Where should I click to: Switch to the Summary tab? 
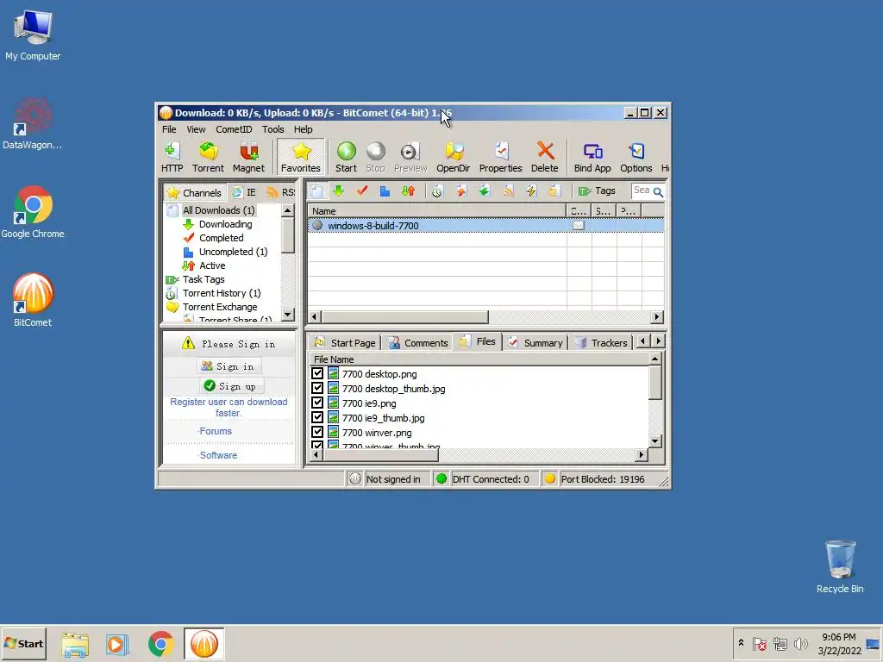click(535, 343)
